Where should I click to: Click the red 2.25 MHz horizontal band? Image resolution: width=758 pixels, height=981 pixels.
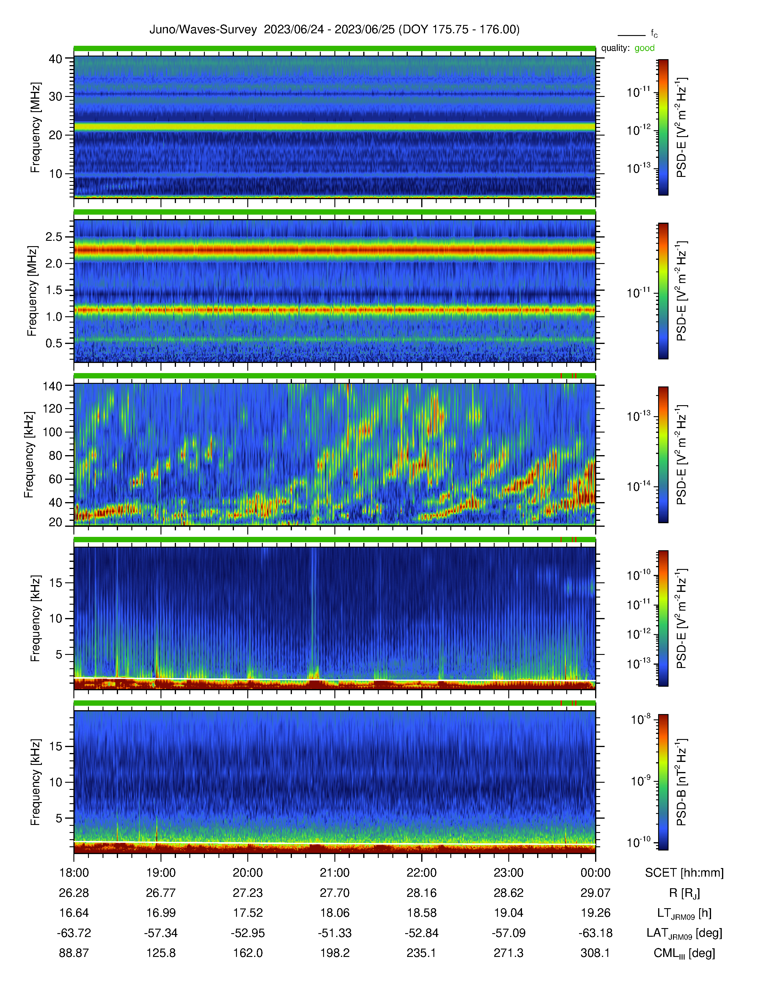pos(334,250)
